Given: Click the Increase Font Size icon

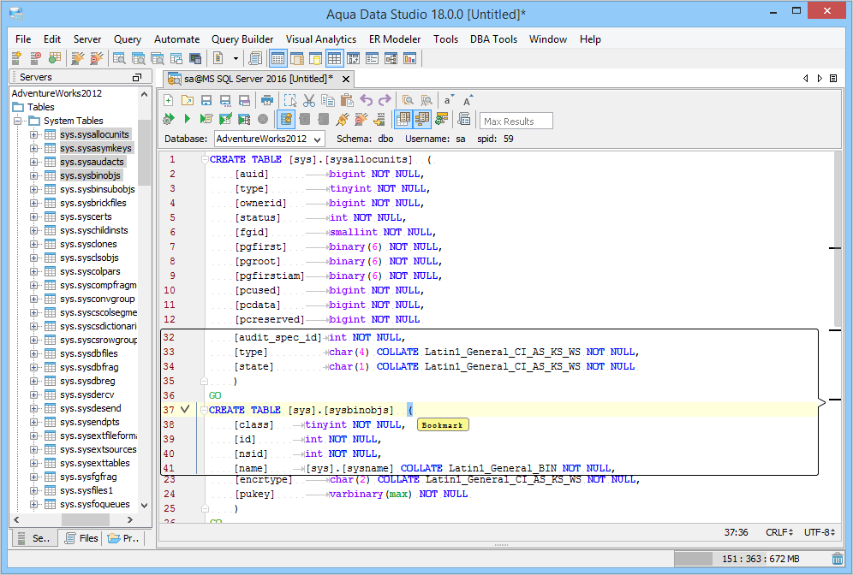Looking at the screenshot, I should click(x=468, y=100).
